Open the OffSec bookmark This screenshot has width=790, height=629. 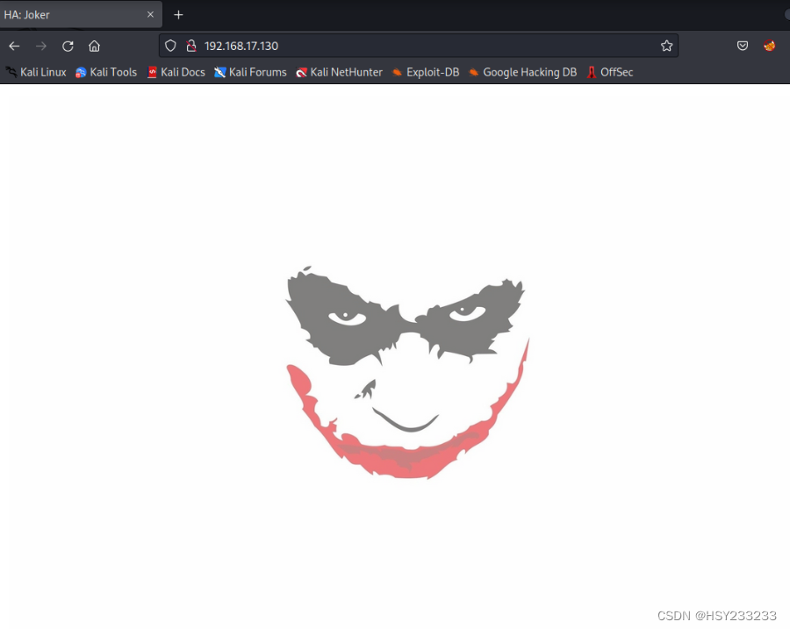point(610,72)
